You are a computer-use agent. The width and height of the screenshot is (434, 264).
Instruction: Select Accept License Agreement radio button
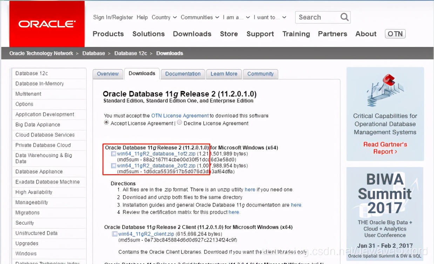(107, 123)
